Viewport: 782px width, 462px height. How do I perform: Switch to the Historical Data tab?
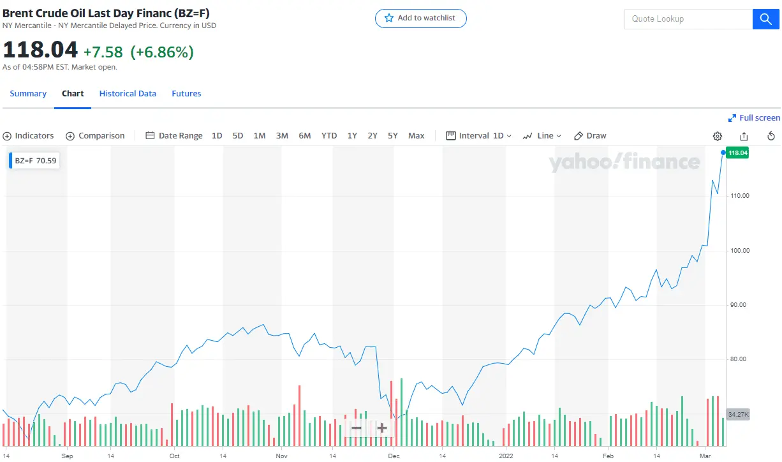point(128,94)
